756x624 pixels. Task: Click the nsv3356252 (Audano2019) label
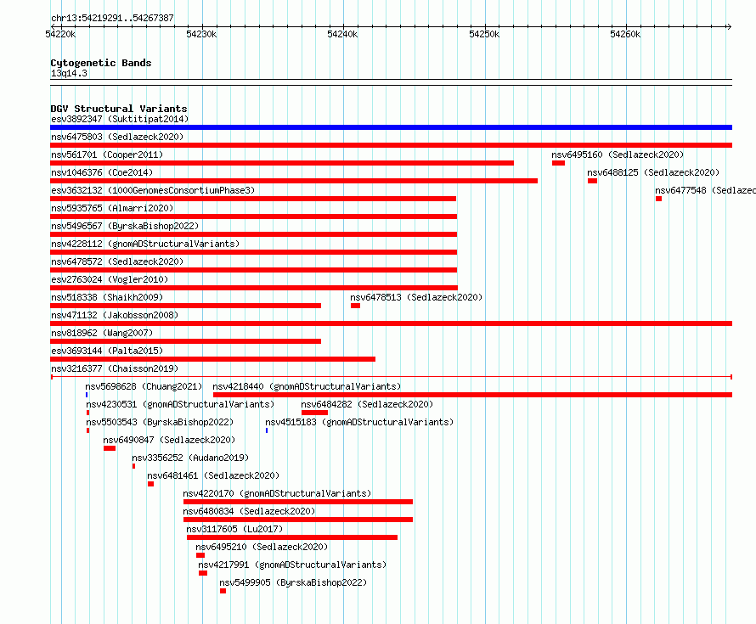[x=190, y=458]
